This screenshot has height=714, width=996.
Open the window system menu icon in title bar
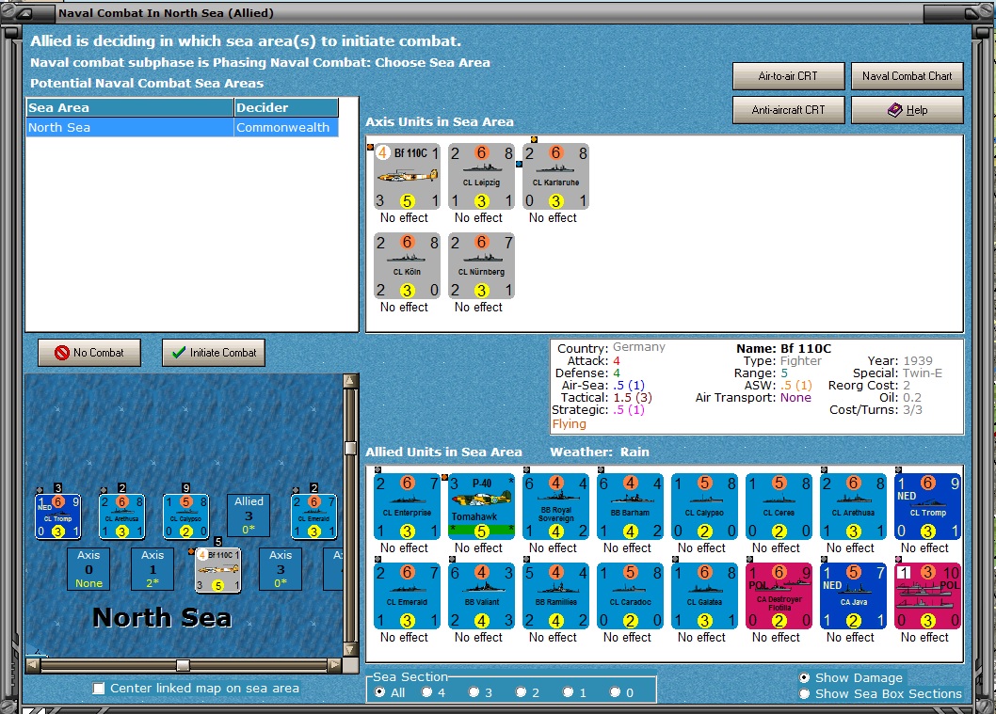coord(24,12)
